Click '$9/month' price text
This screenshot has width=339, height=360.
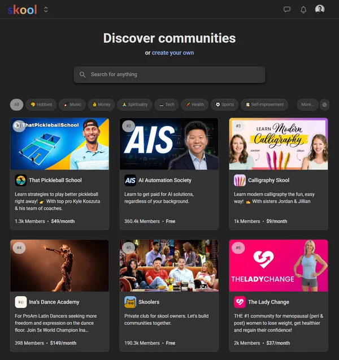(x=277, y=222)
